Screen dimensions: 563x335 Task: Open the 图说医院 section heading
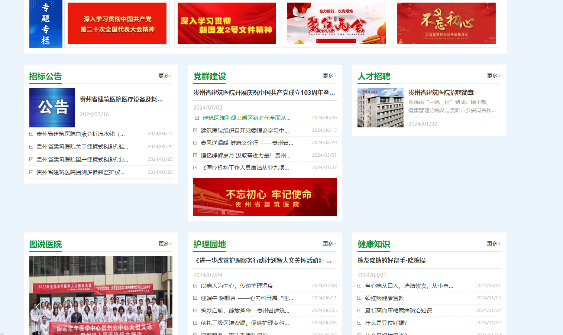(x=45, y=244)
